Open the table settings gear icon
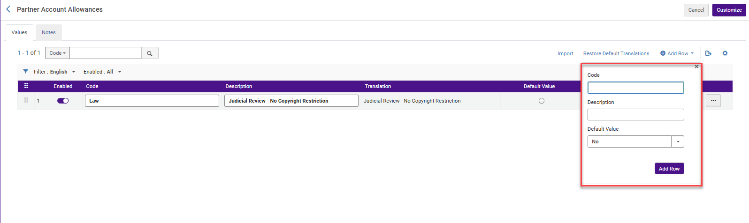 tap(725, 53)
